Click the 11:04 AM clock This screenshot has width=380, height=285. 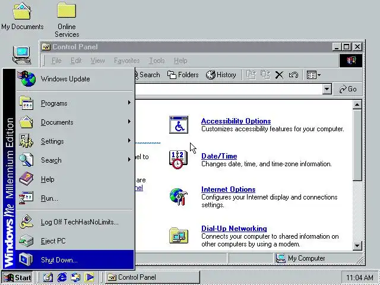pyautogui.click(x=360, y=277)
